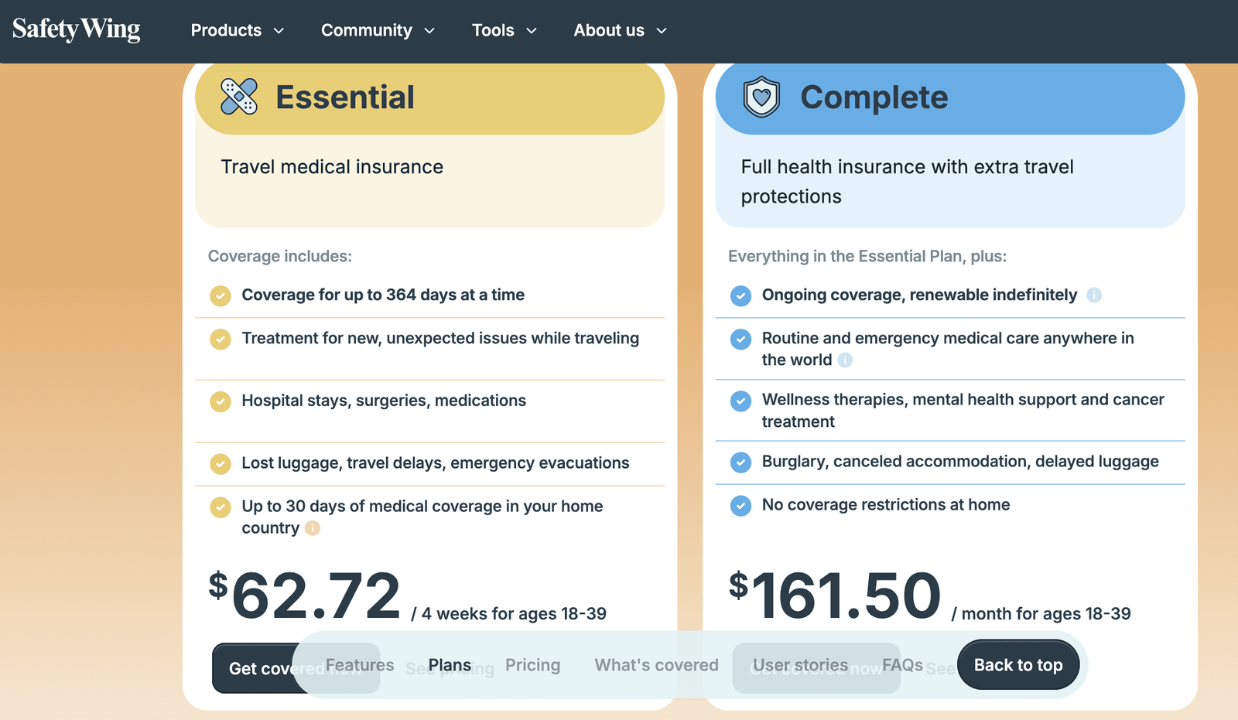Click the Complete plan shield heart icon
Image resolution: width=1238 pixels, height=720 pixels.
761,97
